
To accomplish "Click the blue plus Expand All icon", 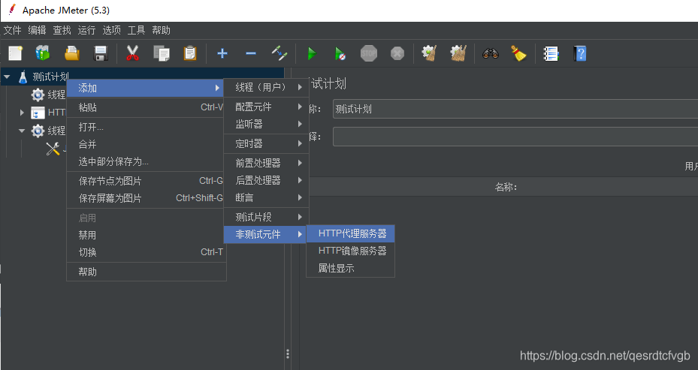I will (222, 54).
